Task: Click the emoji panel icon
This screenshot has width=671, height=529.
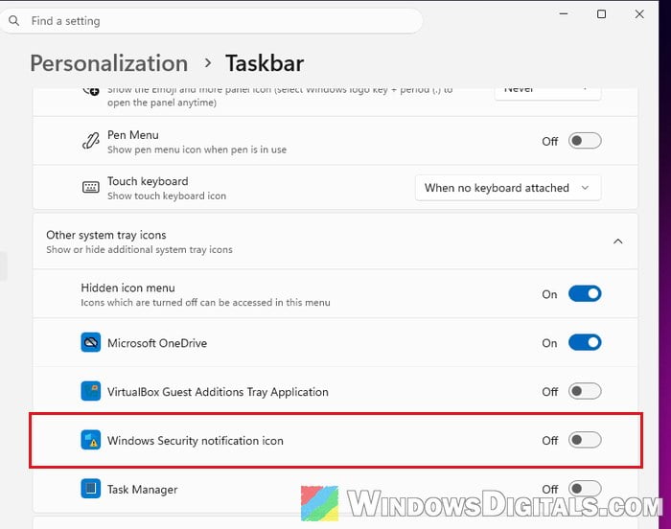Action: click(x=91, y=91)
